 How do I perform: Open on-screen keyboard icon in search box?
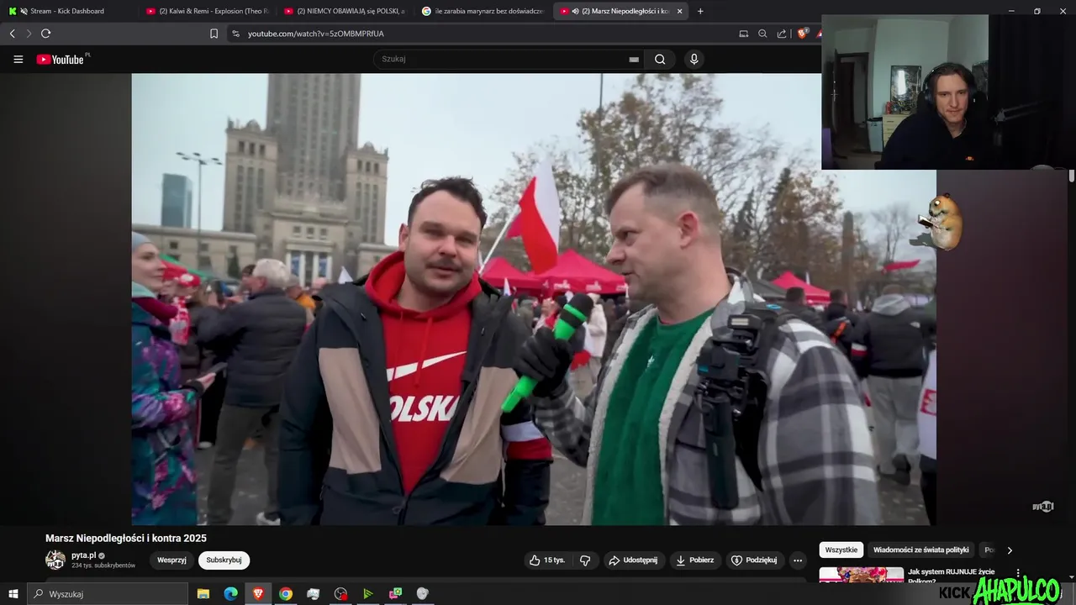point(634,60)
